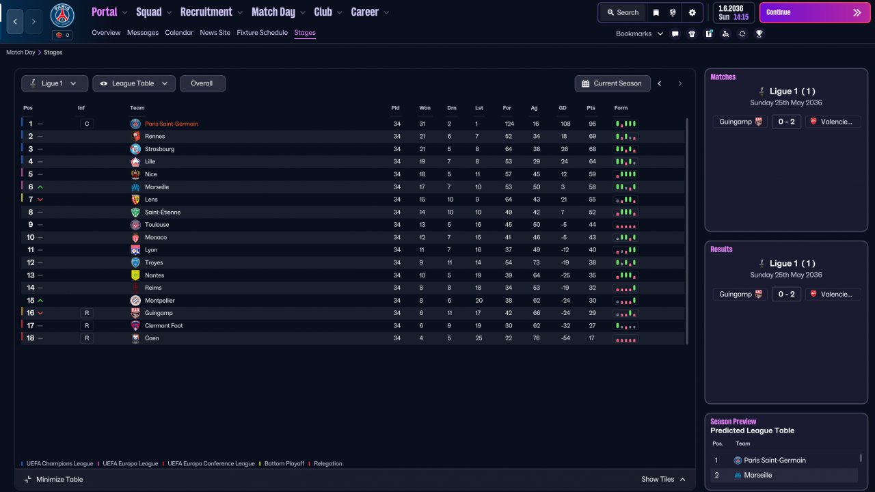875x492 pixels.
Task: Click the Paris Saint-Germain club crest in the header
Action: (62, 15)
